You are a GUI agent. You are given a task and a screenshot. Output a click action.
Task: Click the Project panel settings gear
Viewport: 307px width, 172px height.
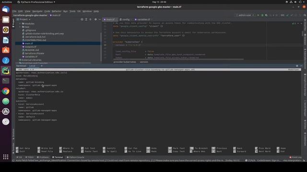pos(95,19)
